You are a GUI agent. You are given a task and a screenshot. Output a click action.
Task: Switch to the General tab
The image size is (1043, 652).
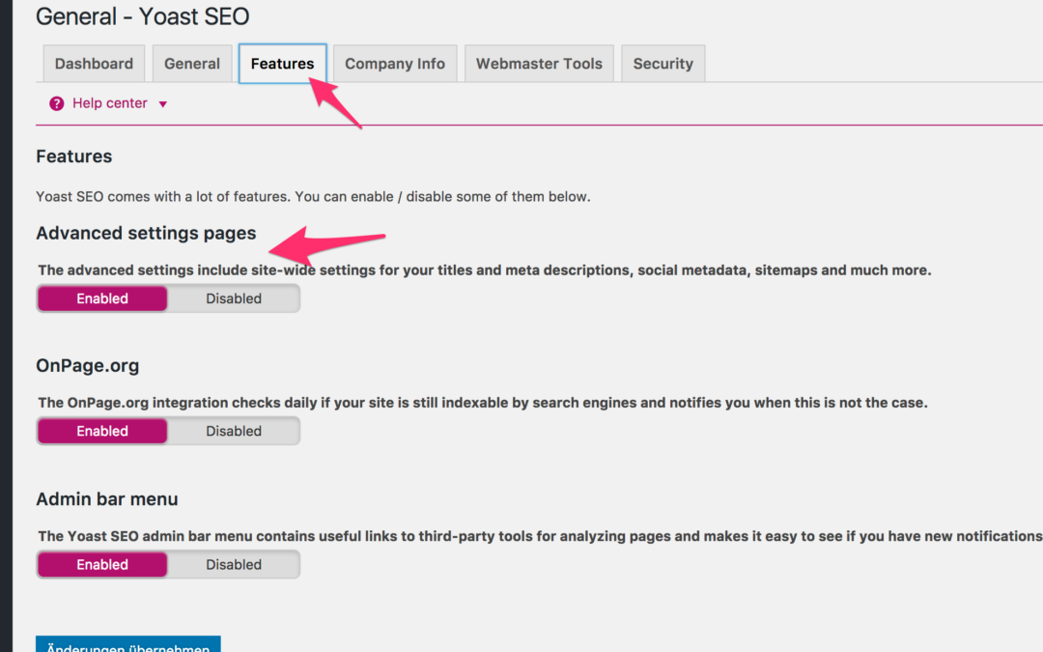(x=192, y=64)
